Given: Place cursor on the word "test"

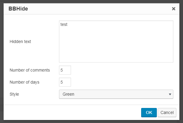Looking at the screenshot, I should point(64,24).
